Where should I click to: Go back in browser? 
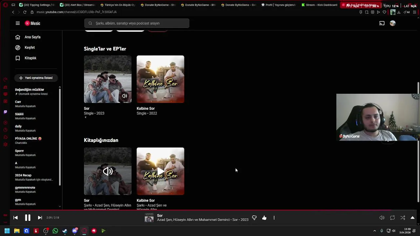13,12
